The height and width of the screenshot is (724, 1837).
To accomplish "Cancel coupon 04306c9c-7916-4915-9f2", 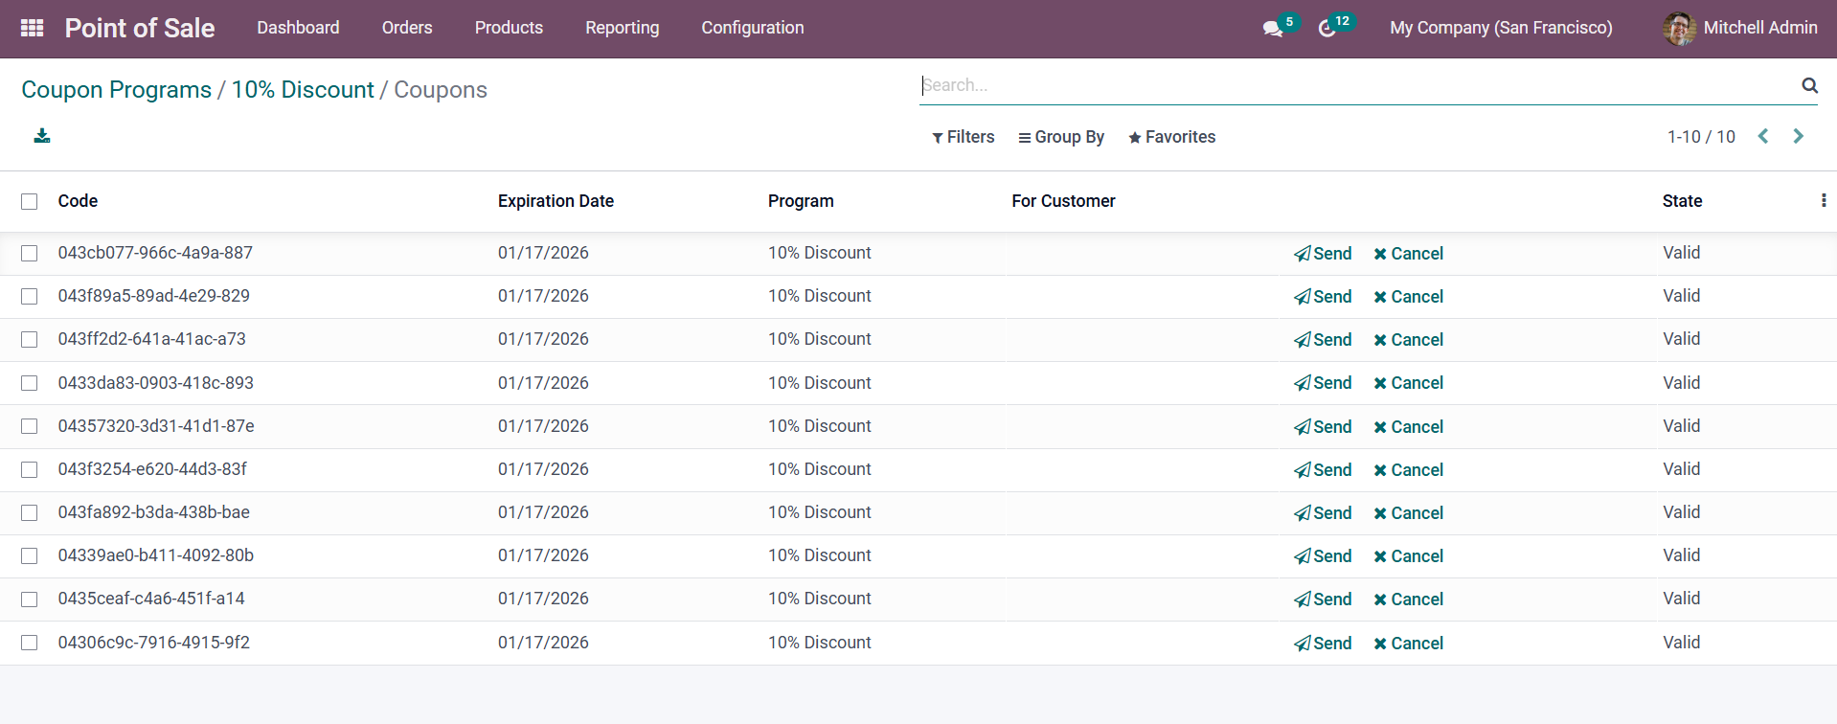I will pyautogui.click(x=1408, y=644).
